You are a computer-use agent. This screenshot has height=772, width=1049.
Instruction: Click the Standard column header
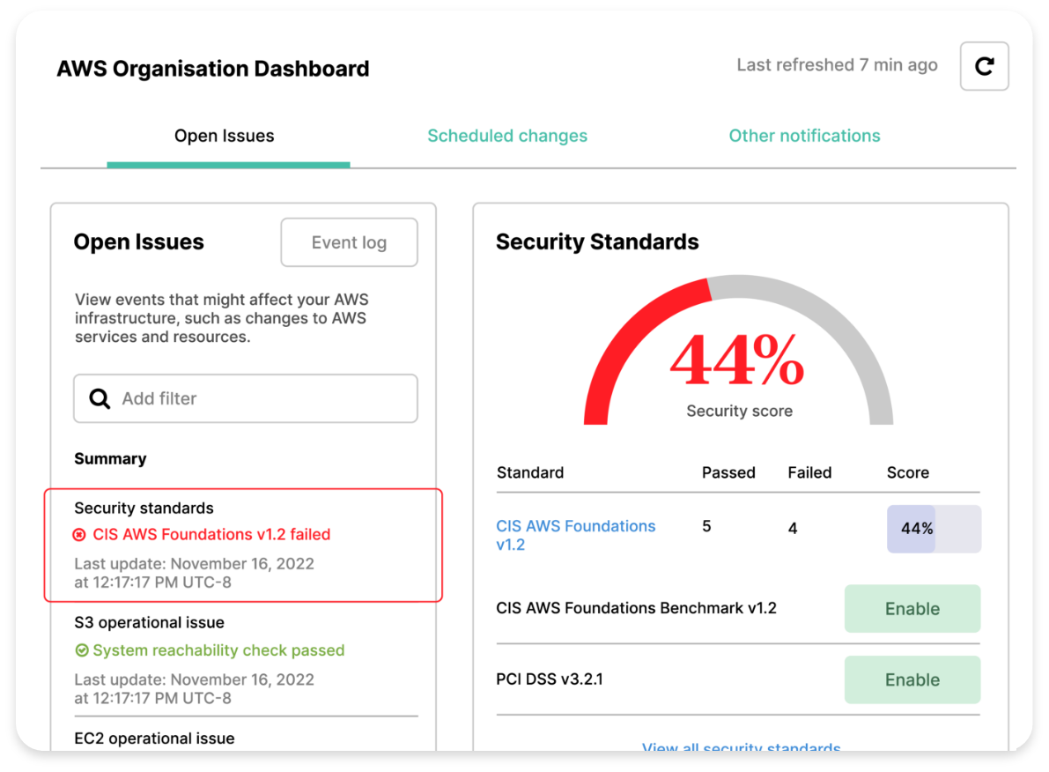[x=530, y=472]
